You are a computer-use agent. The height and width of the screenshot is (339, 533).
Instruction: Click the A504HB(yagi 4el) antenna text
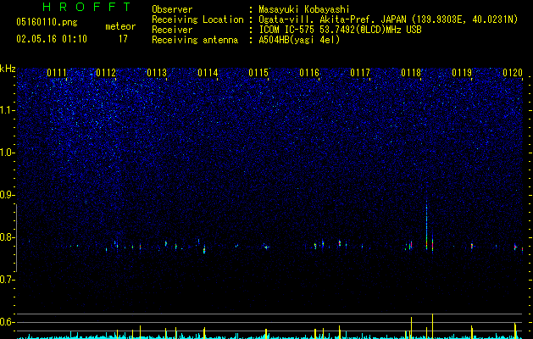click(x=299, y=40)
